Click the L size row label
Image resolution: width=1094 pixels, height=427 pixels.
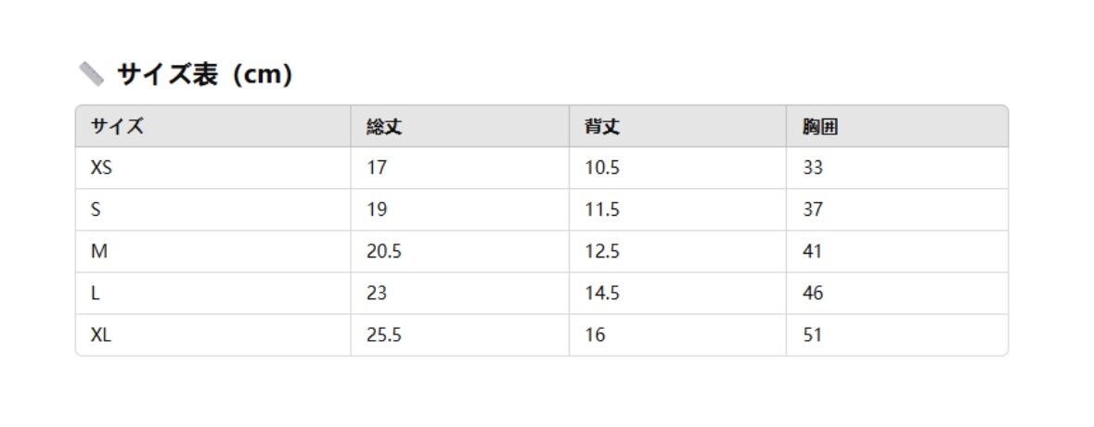pyautogui.click(x=95, y=294)
